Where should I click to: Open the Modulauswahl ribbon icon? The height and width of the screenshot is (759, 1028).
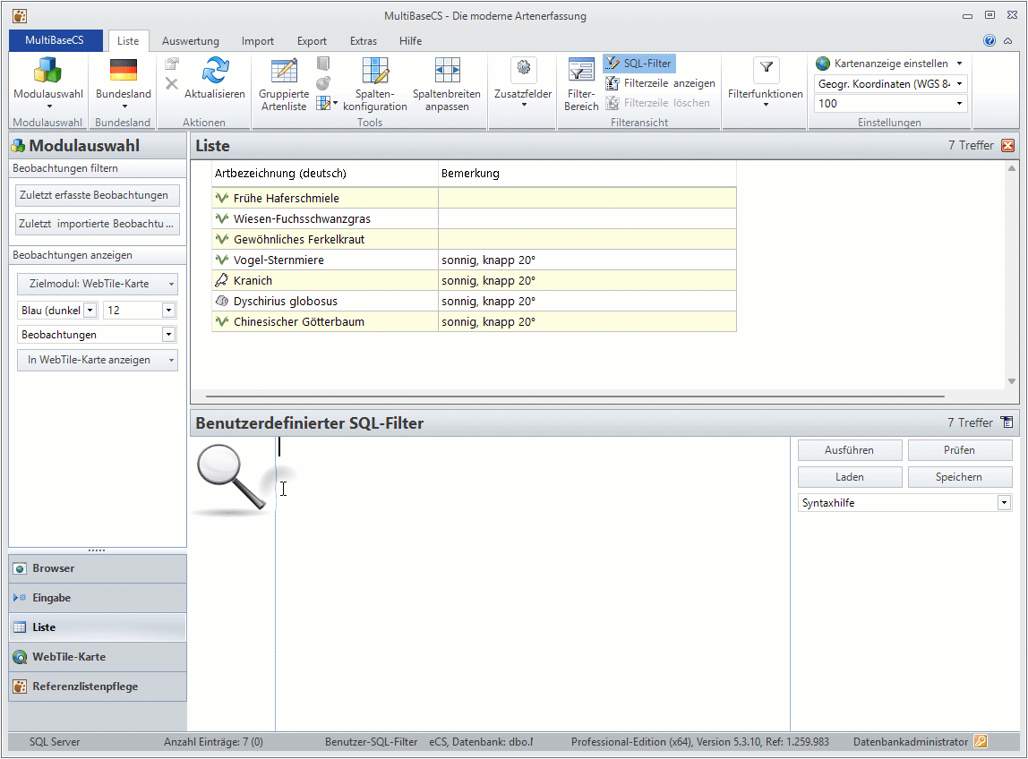pyautogui.click(x=48, y=71)
